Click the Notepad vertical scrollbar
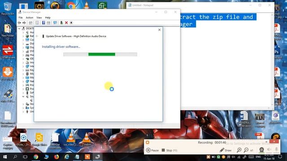This screenshot has width=287, height=161. point(272,59)
